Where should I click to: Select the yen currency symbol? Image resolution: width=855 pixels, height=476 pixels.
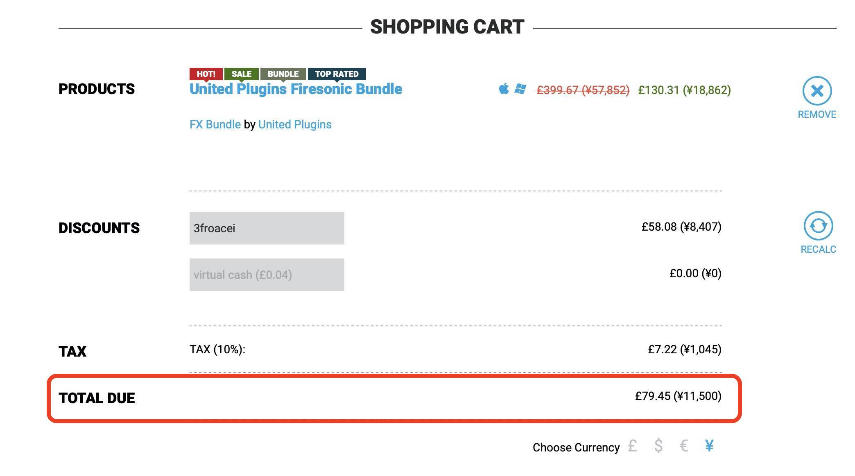click(710, 446)
